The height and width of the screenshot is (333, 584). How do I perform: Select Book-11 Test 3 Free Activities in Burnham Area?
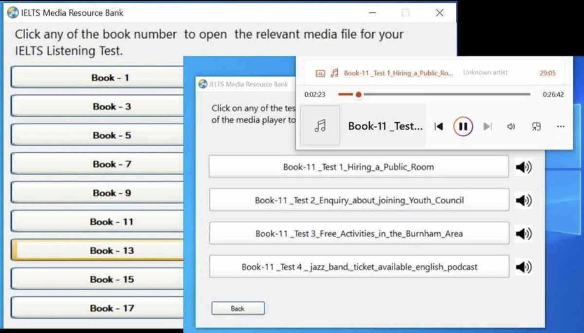coord(359,233)
